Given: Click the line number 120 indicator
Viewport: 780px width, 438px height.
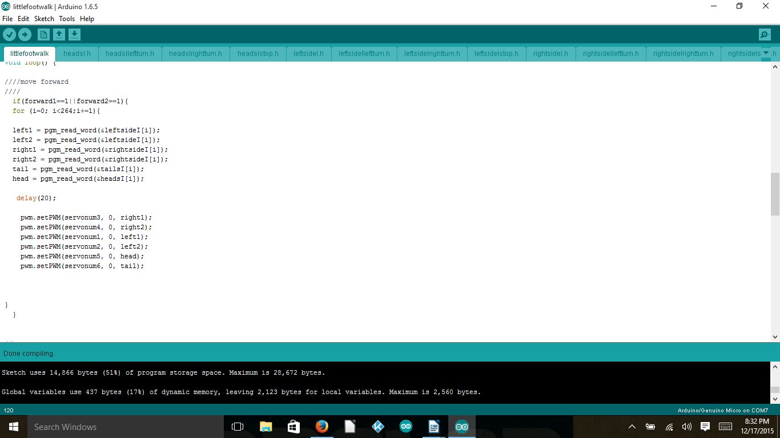Looking at the screenshot, I should 9,410.
